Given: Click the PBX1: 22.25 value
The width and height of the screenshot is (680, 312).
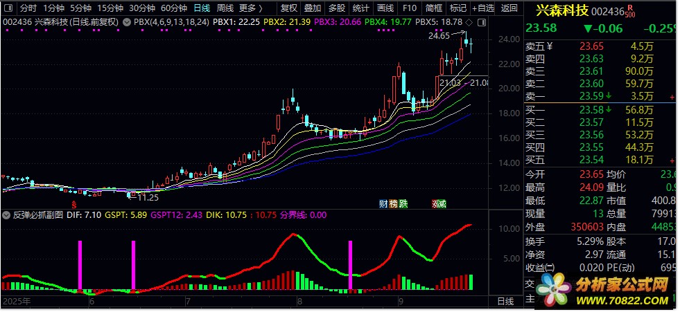Looking at the screenshot, I should tap(237, 21).
